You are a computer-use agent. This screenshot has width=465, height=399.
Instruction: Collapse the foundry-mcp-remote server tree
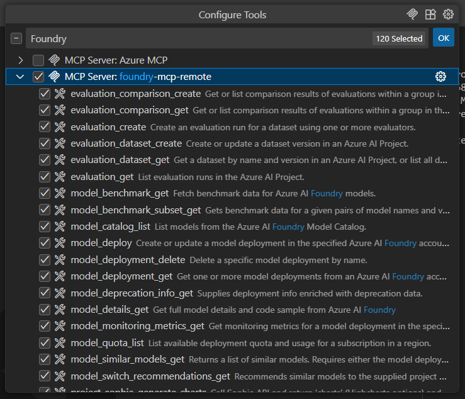click(x=21, y=77)
